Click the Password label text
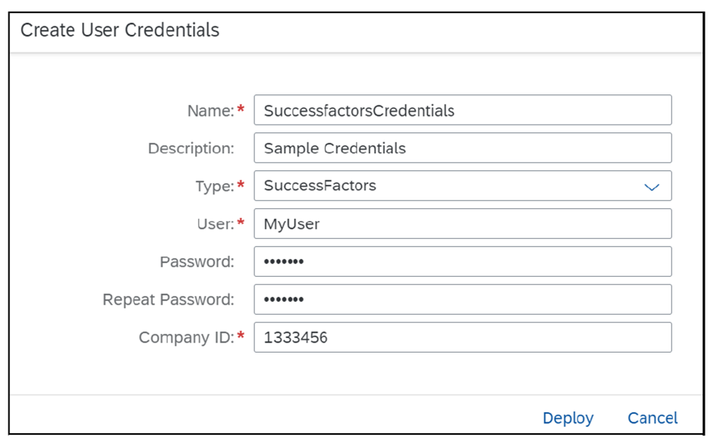The width and height of the screenshot is (714, 444). (x=196, y=262)
